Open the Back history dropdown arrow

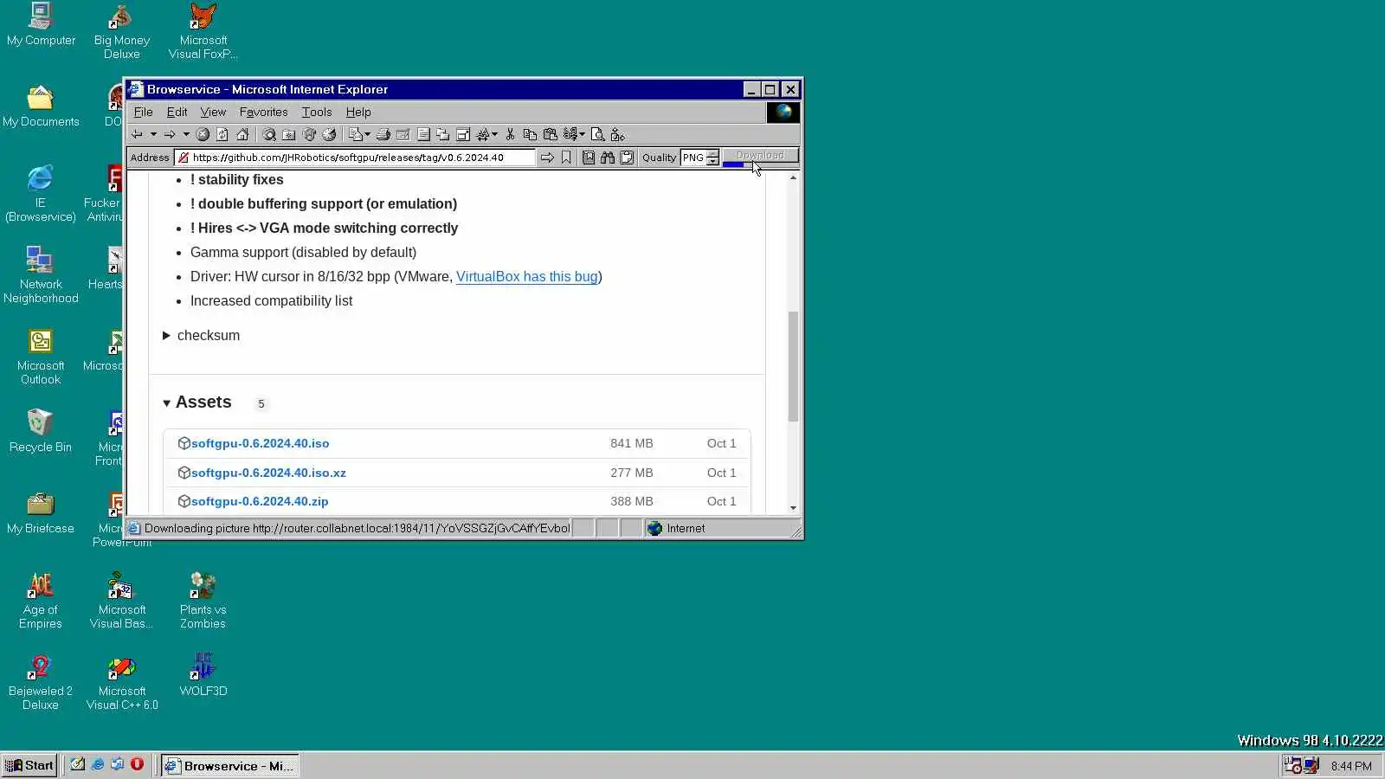point(154,134)
